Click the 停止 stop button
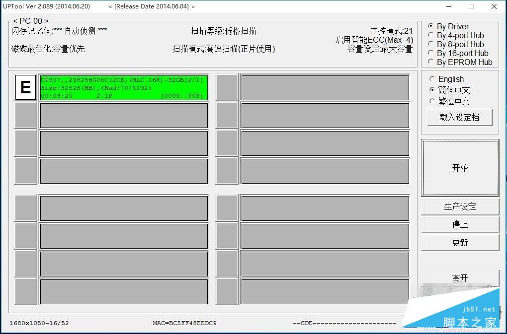The height and width of the screenshot is (334, 507). click(459, 224)
